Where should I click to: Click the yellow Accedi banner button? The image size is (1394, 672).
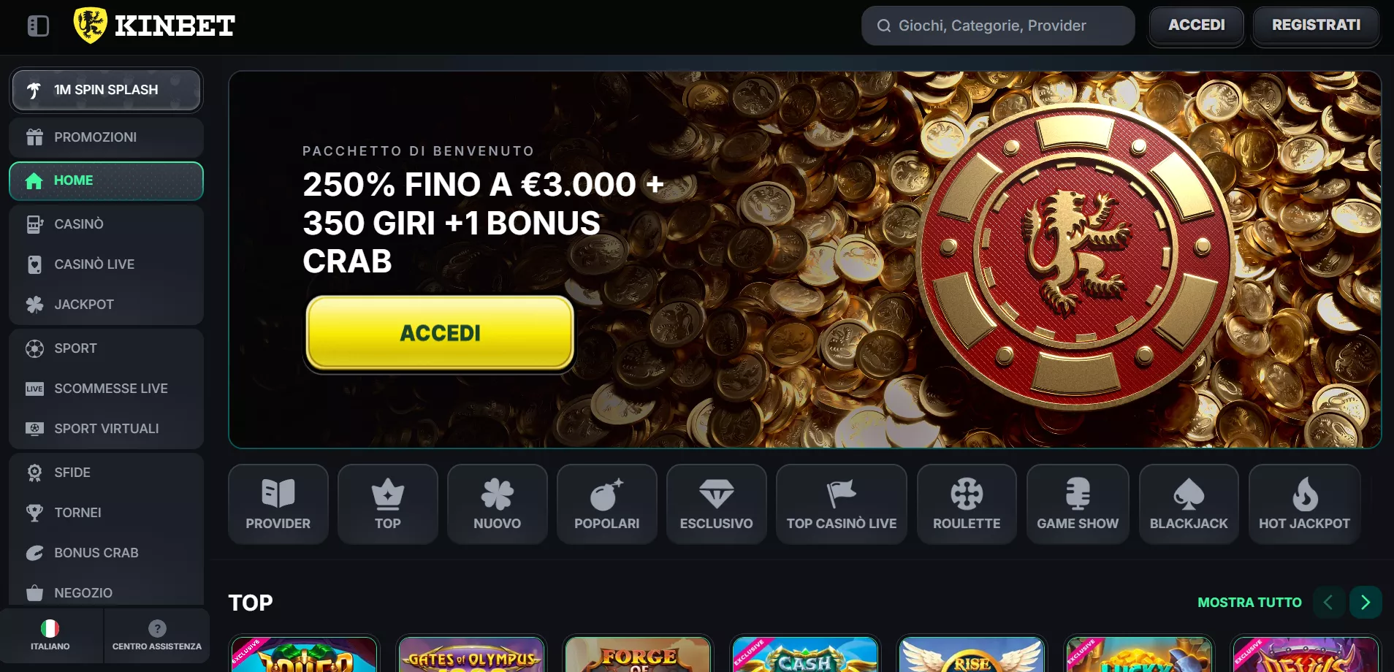pyautogui.click(x=441, y=333)
